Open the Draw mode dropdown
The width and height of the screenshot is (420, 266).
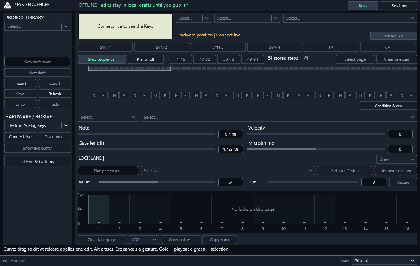click(x=396, y=159)
